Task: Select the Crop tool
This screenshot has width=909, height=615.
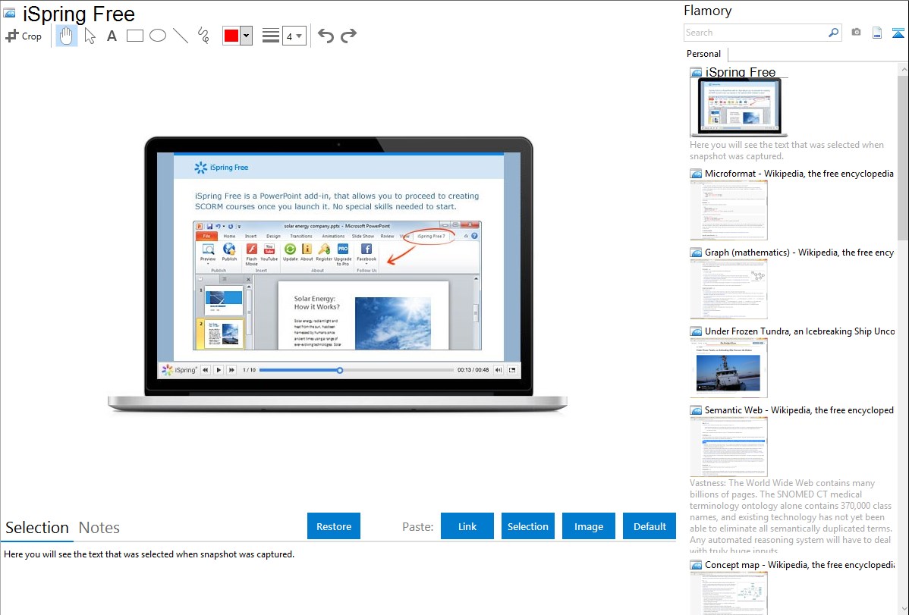Action: [x=24, y=36]
